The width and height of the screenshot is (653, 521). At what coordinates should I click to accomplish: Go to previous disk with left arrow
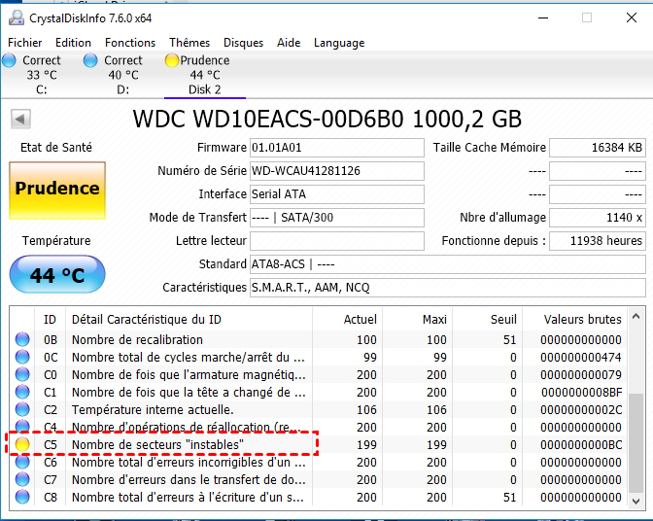tap(20, 120)
